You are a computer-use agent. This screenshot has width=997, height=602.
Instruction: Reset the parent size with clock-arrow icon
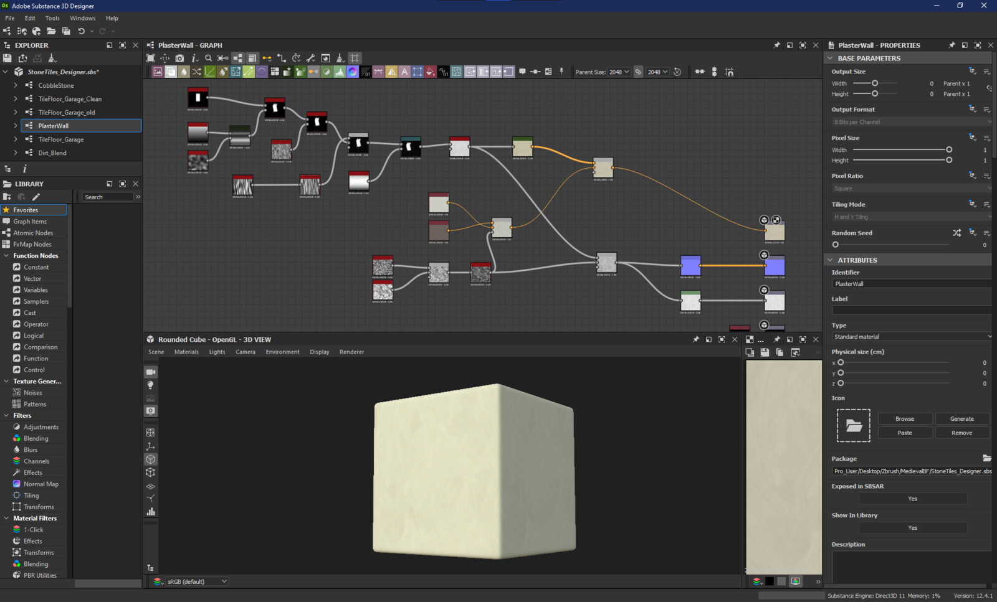(677, 72)
